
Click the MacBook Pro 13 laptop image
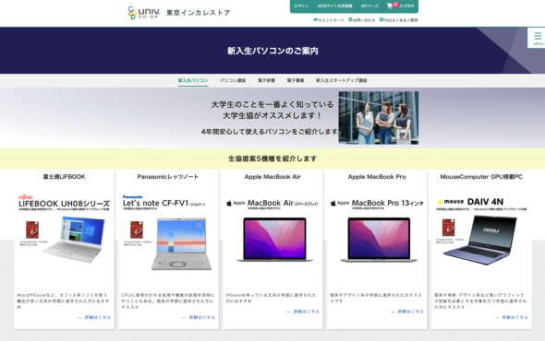tap(379, 240)
